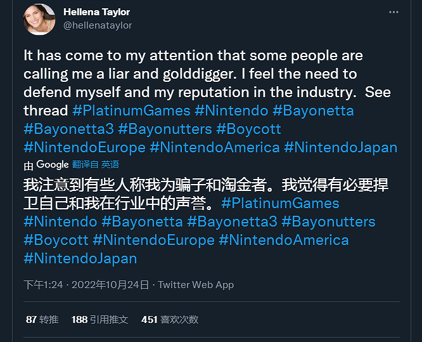Open the Hellena Taylor display name
The width and height of the screenshot is (422, 342).
pos(96,12)
